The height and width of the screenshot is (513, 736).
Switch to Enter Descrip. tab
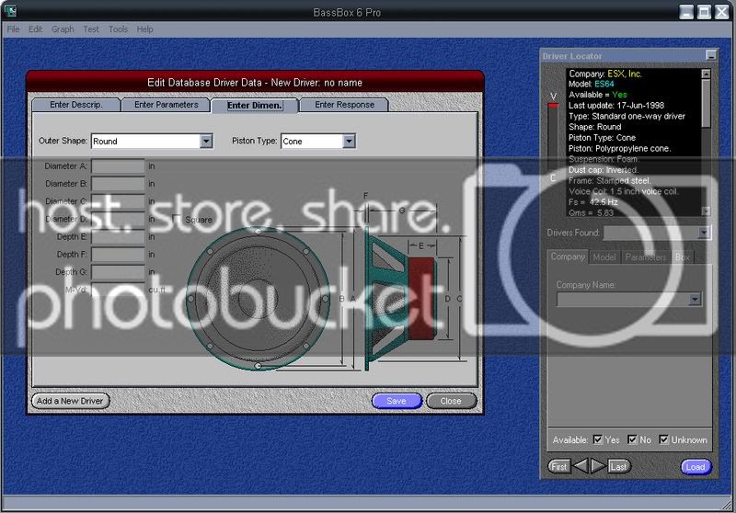tap(76, 105)
